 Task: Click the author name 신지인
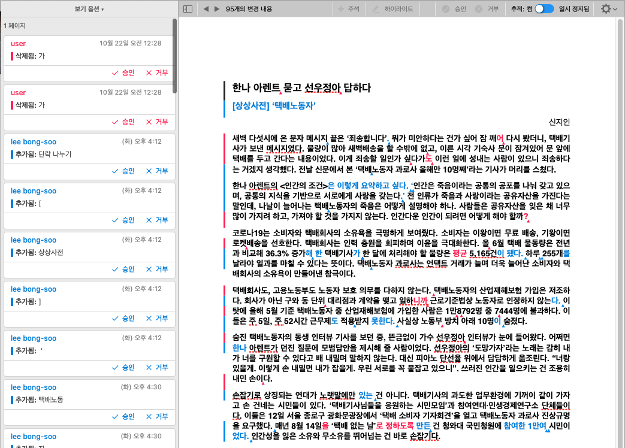559,122
